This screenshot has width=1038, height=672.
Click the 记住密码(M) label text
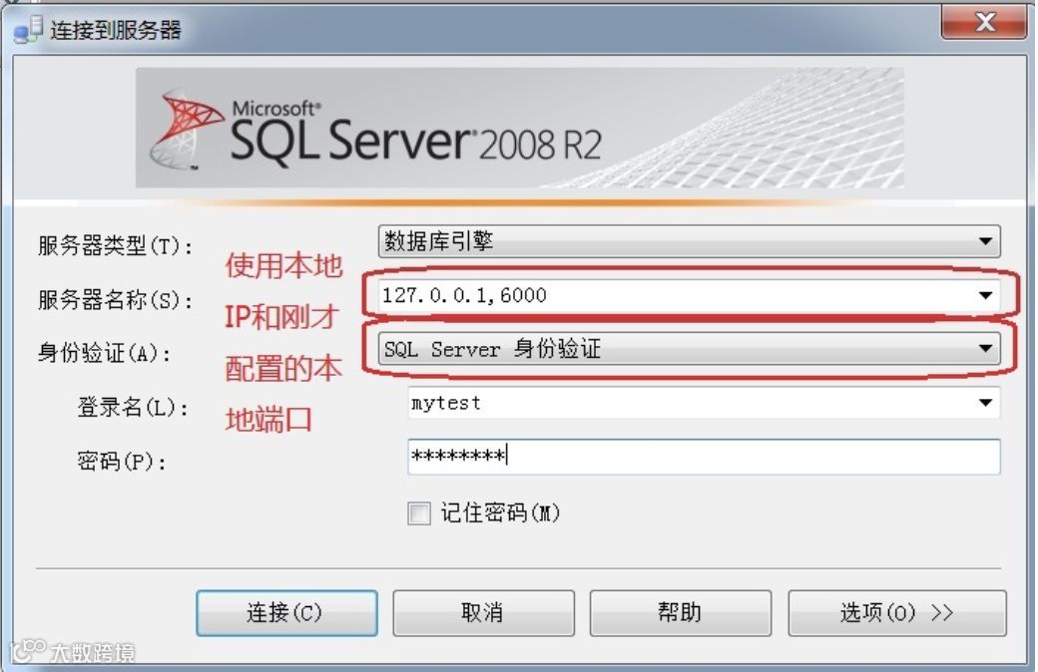(500, 512)
